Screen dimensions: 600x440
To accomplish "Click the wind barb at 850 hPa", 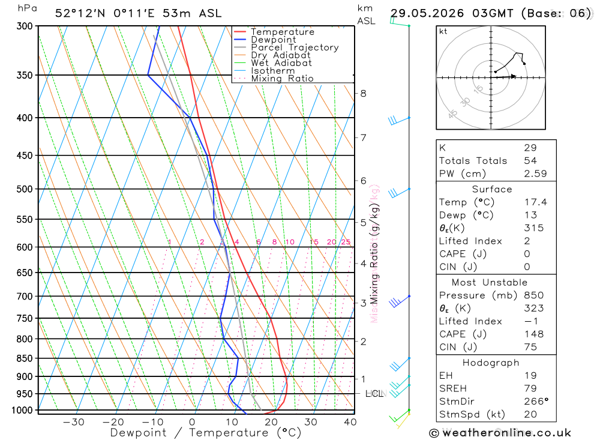I will [x=400, y=364].
